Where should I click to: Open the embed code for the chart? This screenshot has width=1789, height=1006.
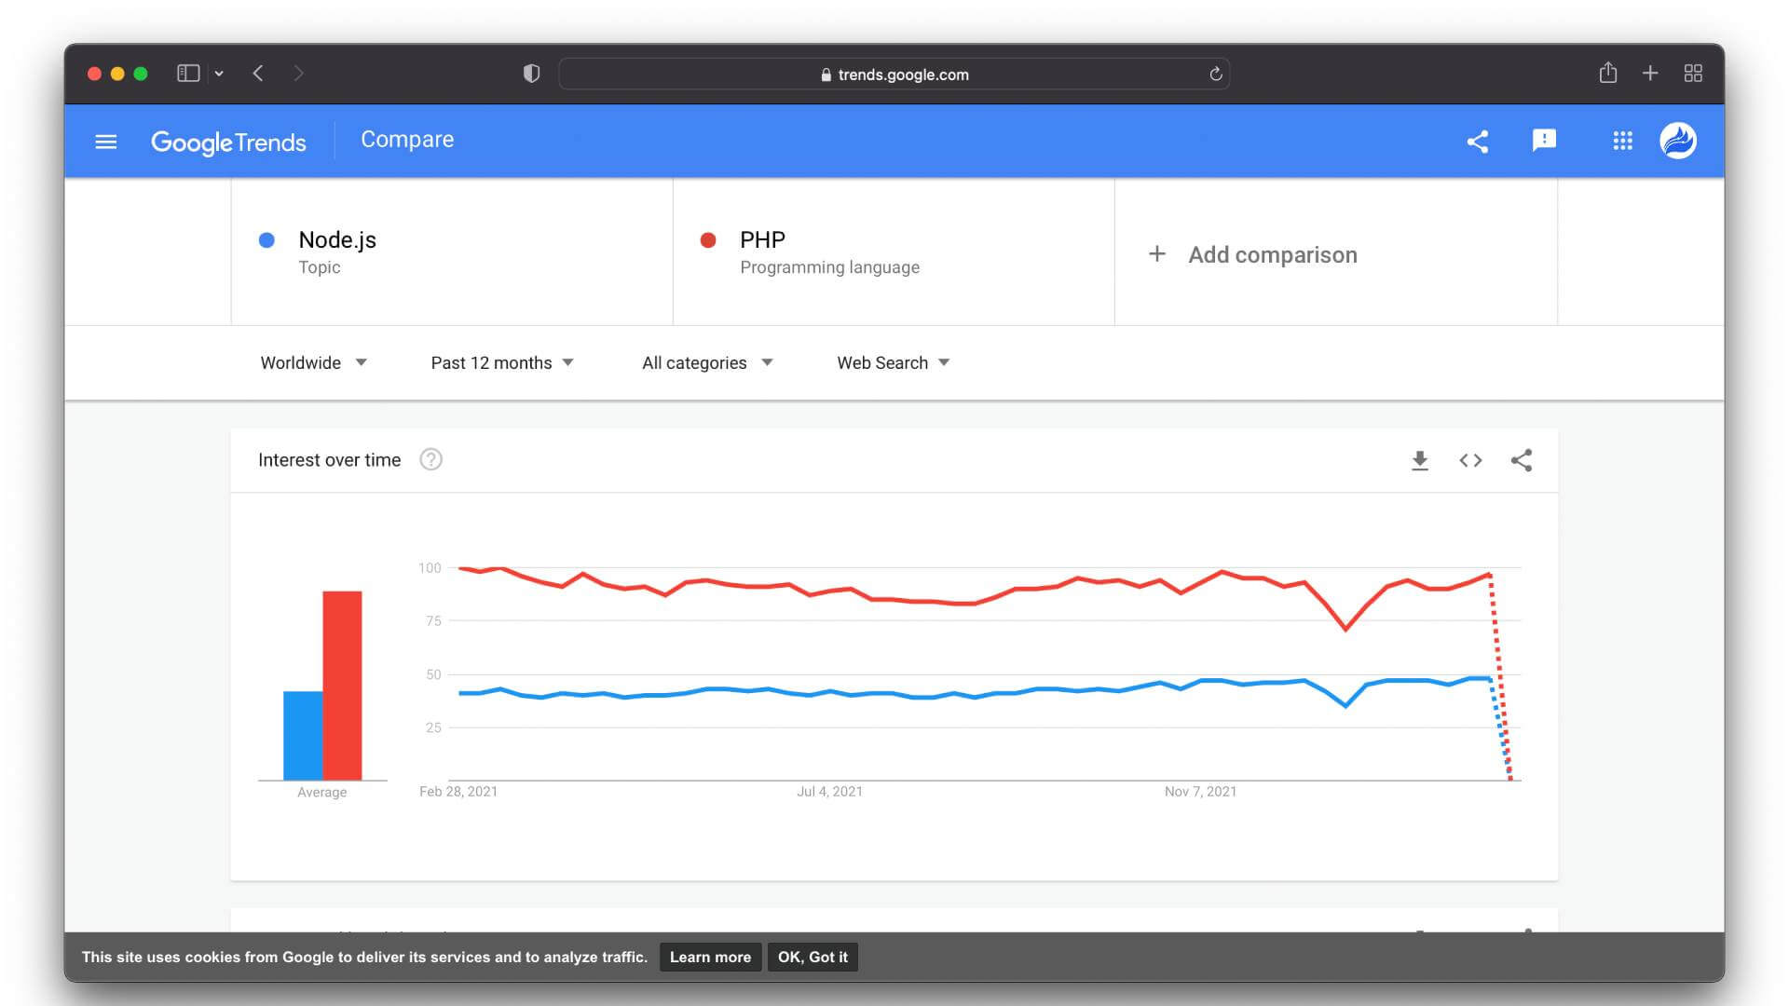coord(1470,459)
